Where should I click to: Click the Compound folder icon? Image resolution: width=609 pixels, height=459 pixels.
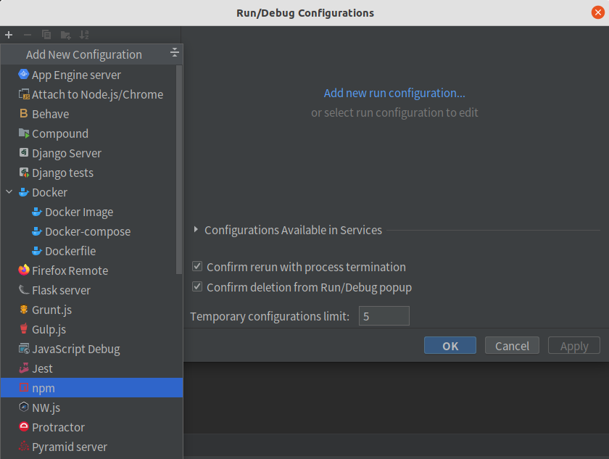coord(24,133)
